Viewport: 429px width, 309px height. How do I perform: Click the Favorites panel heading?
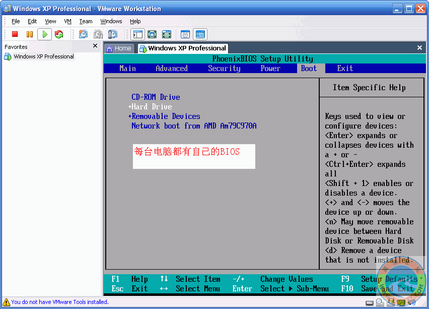16,47
